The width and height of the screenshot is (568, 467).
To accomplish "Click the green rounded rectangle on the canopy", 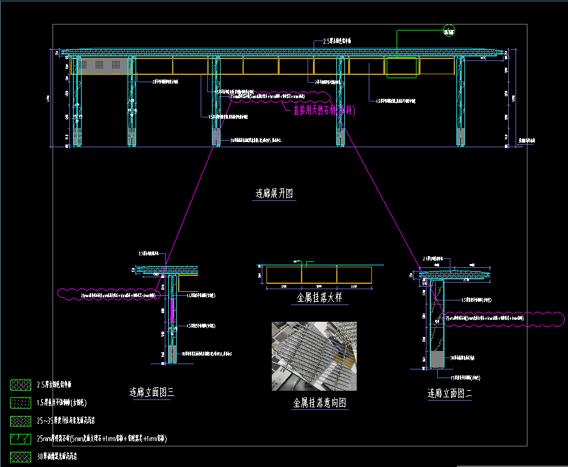I will [402, 68].
